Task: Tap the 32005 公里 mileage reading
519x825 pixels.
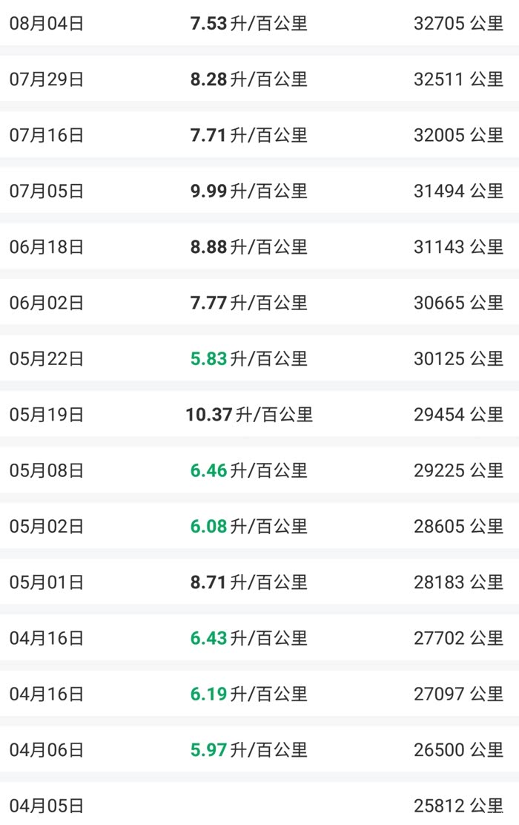Action: pyautogui.click(x=458, y=135)
